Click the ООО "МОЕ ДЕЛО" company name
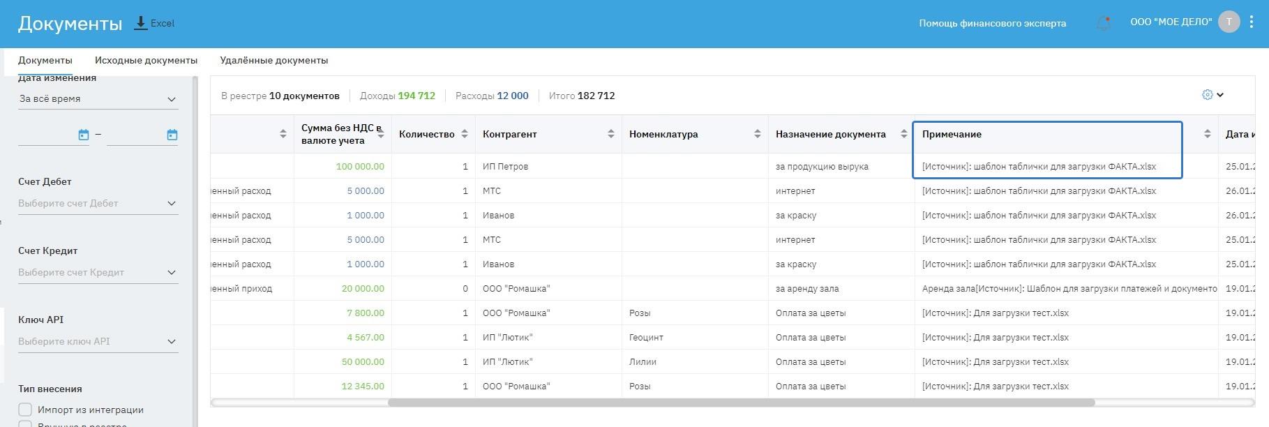 click(x=1171, y=22)
